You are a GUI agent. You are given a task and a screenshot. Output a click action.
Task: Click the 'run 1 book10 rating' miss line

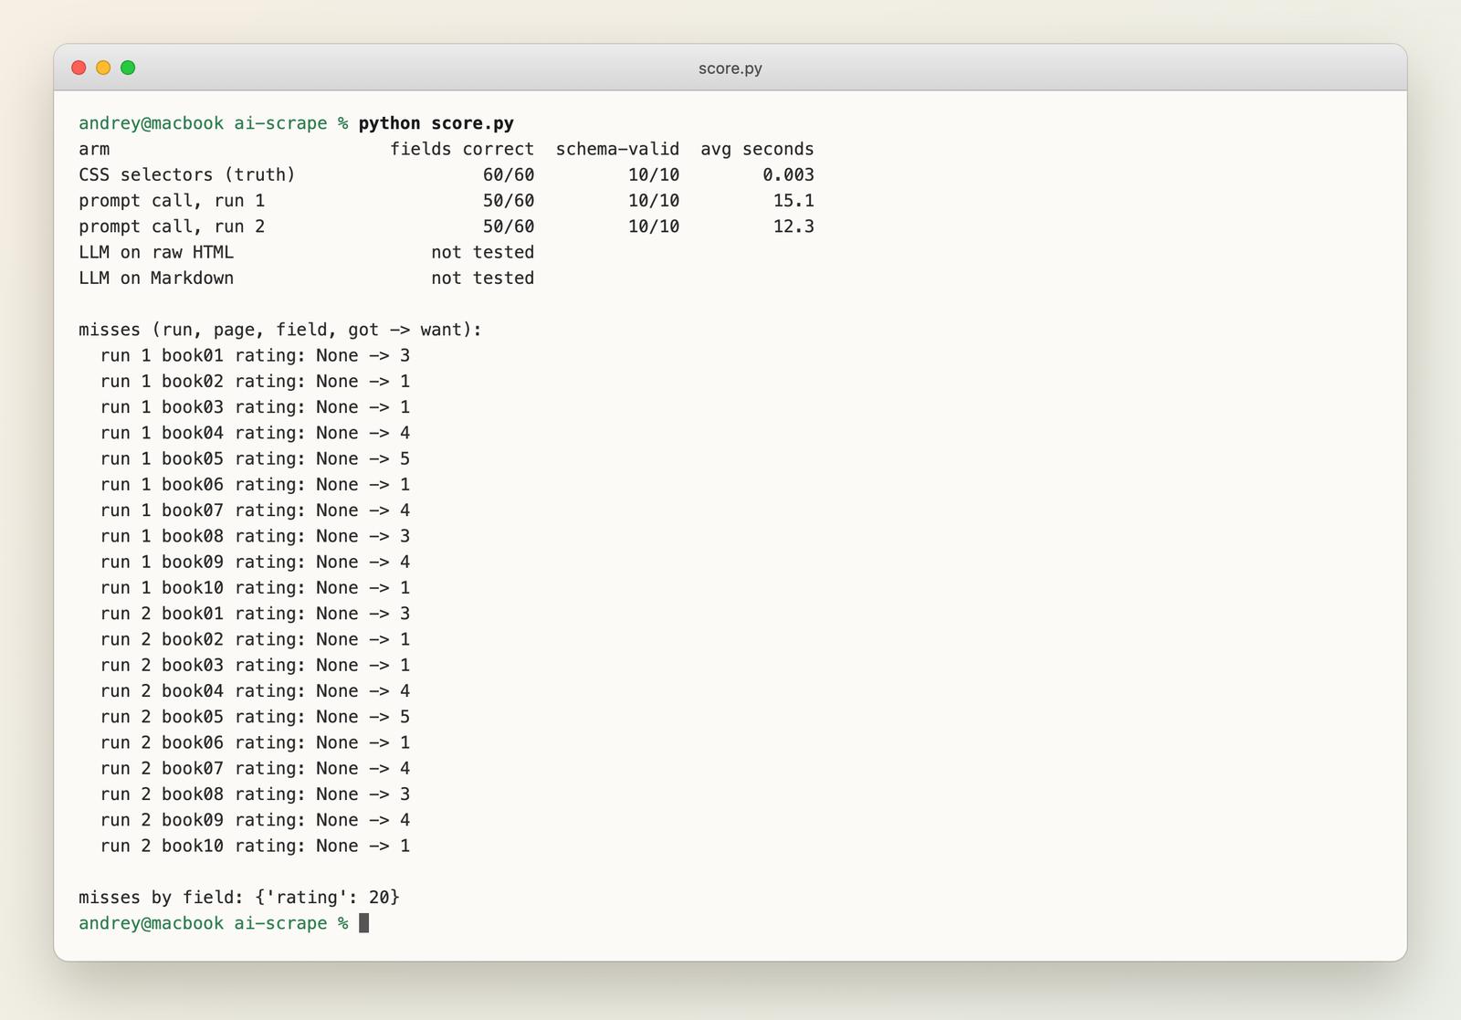point(255,588)
